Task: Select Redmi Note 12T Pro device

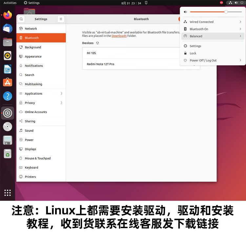Action: pos(131,64)
